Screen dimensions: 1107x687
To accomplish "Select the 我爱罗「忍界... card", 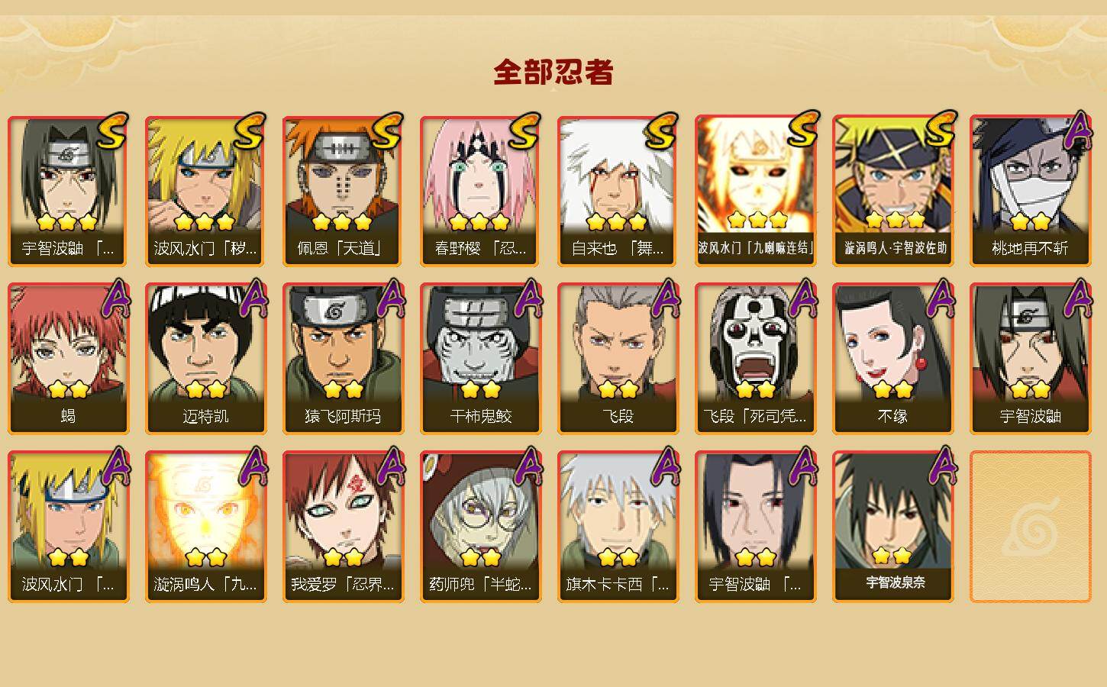I will coord(343,527).
